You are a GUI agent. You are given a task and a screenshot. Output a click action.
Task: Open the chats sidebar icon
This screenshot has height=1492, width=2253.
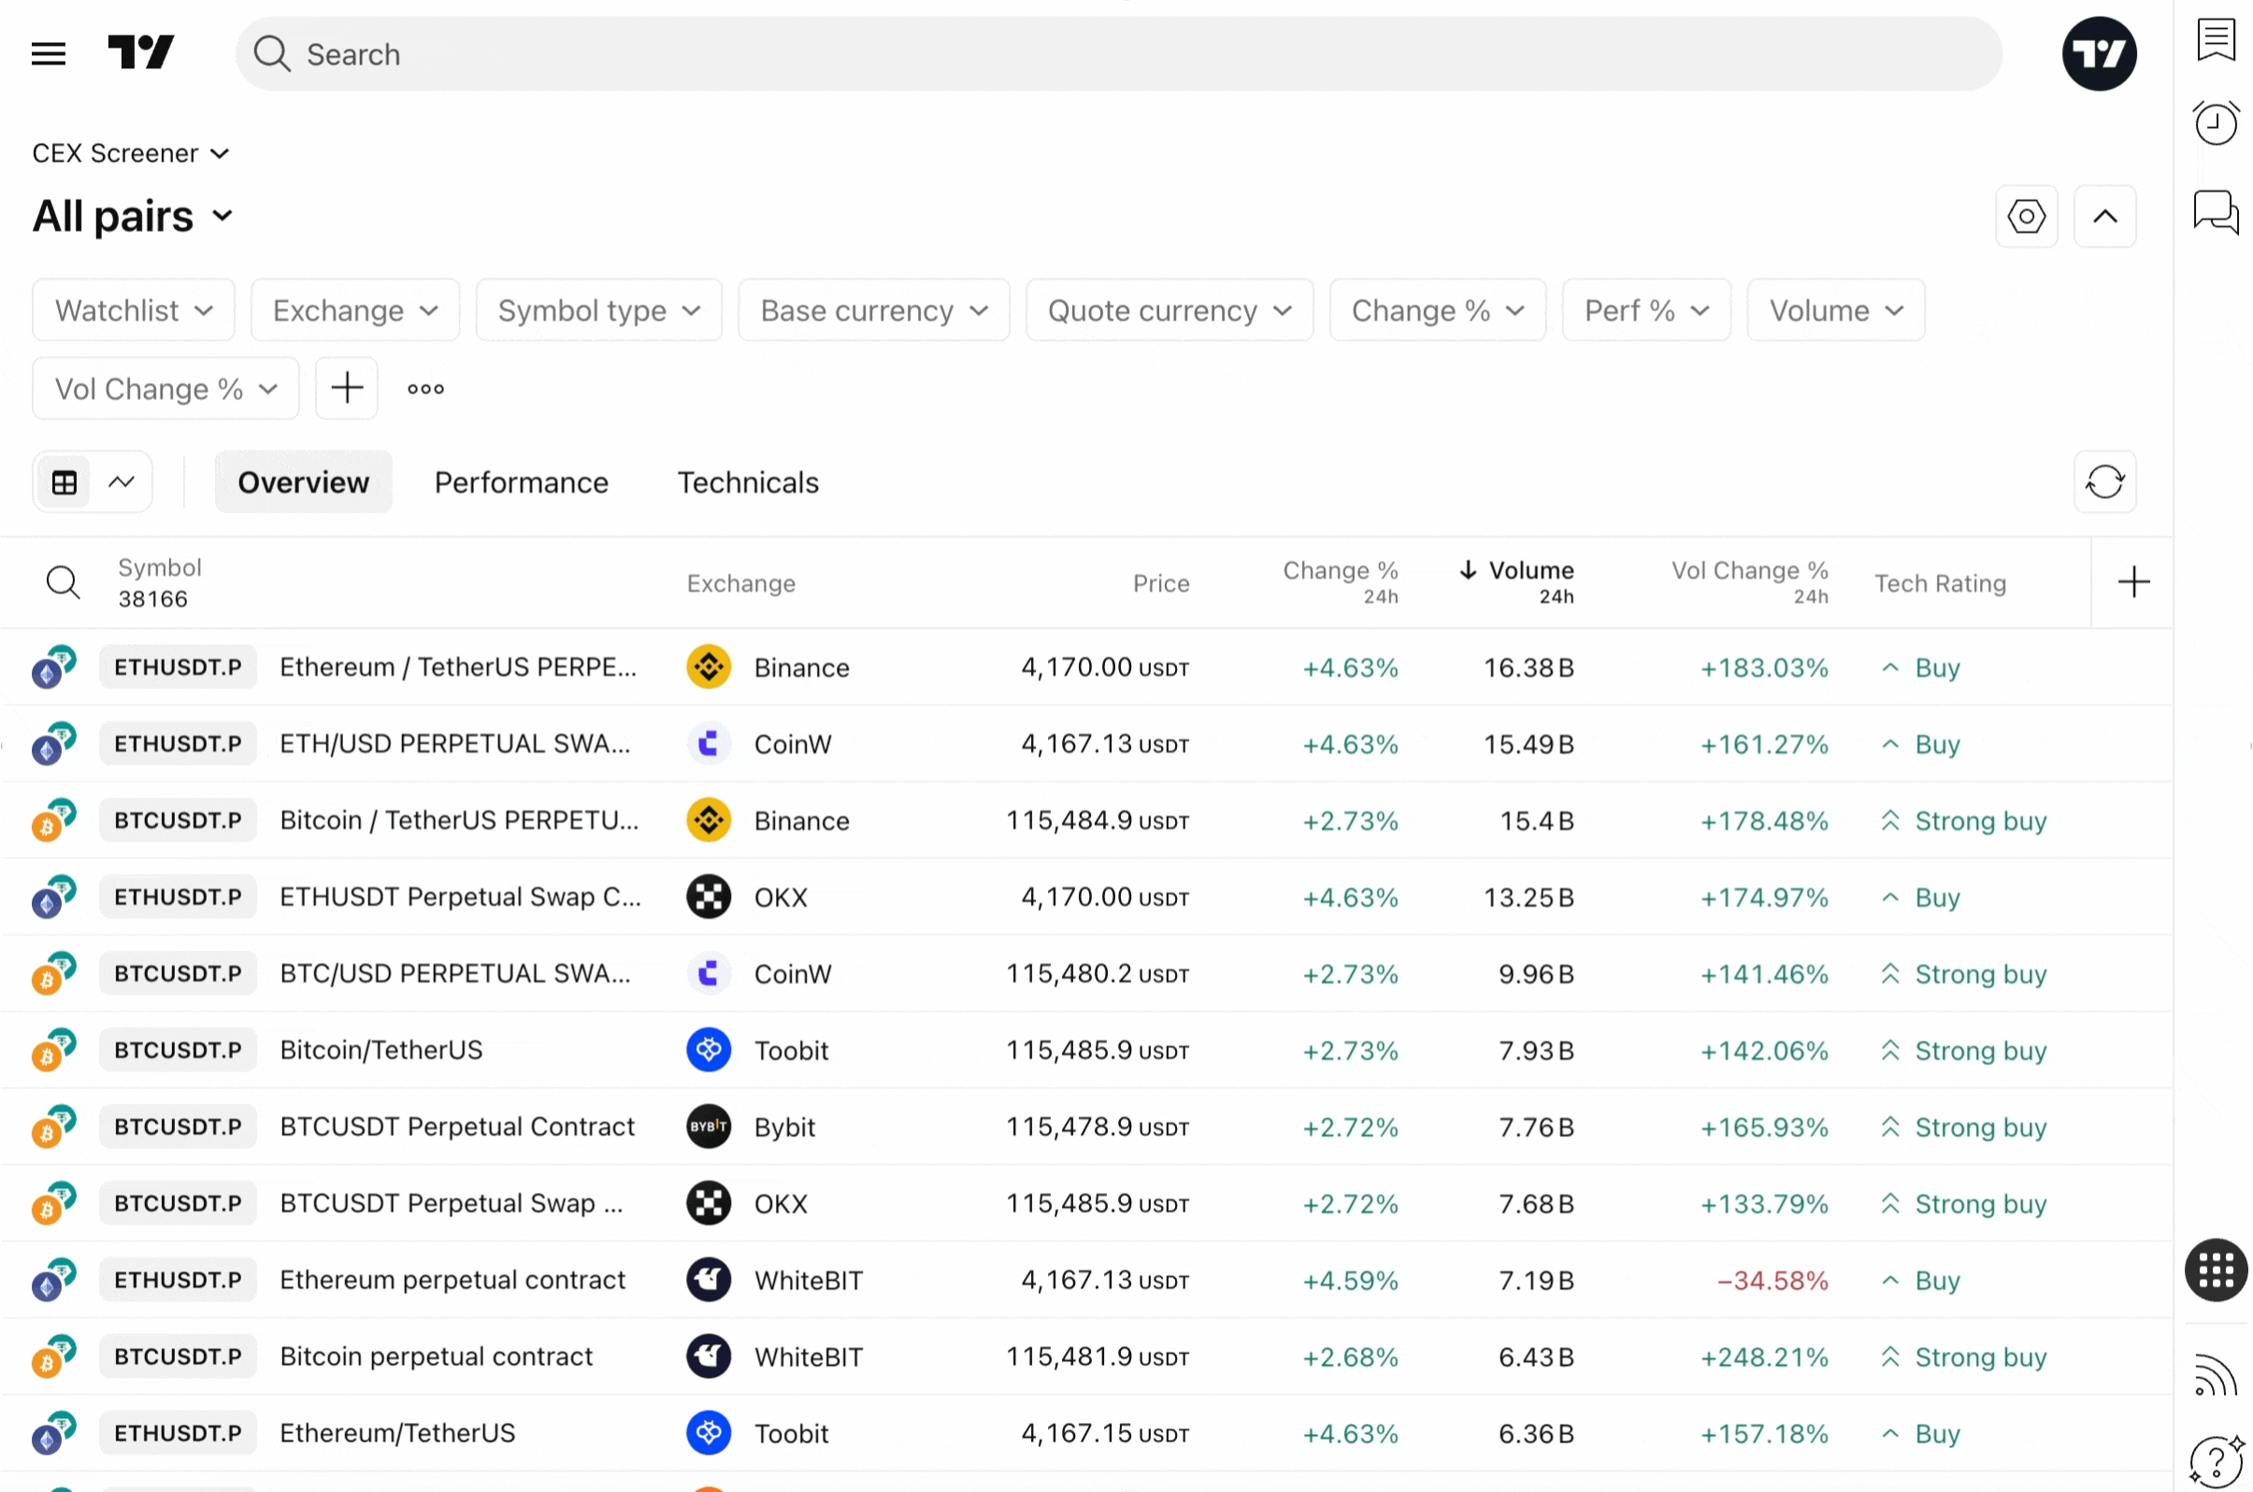2216,210
